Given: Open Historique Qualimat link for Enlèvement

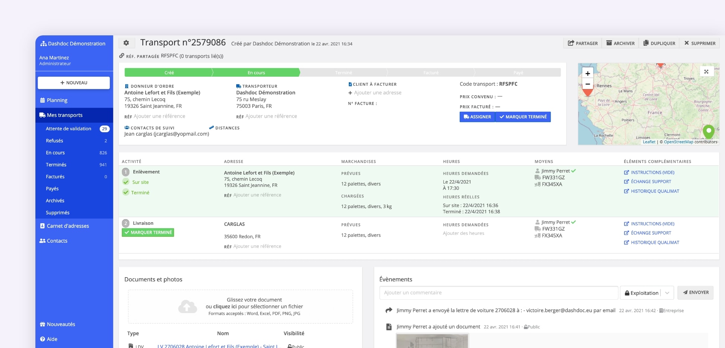Looking at the screenshot, I should (x=655, y=191).
